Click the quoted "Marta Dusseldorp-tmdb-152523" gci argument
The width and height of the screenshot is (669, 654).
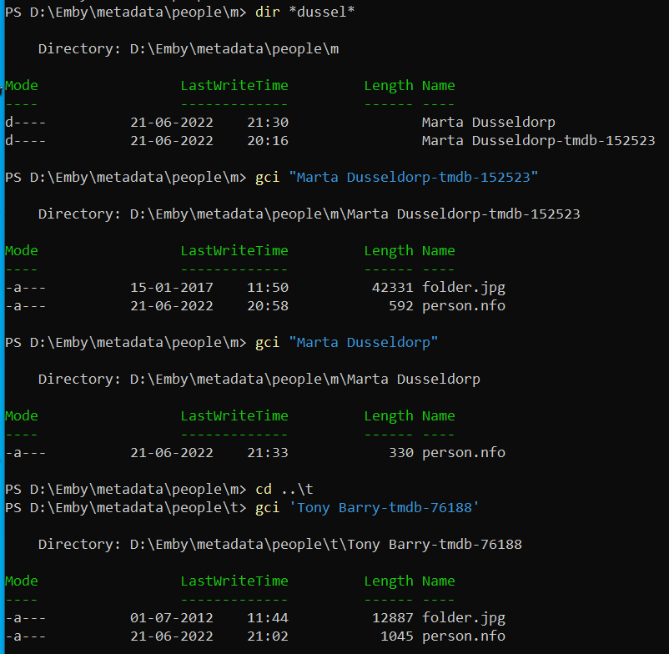(x=418, y=177)
